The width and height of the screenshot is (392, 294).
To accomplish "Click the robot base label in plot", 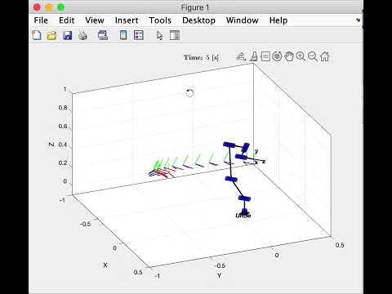I will click(243, 216).
